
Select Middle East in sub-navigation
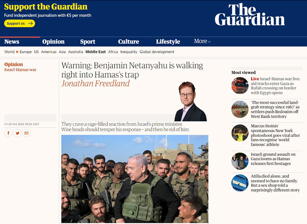click(x=95, y=52)
